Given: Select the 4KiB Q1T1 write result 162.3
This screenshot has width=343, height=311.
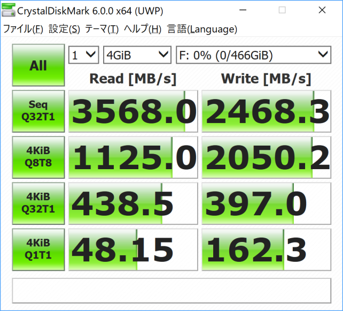Looking at the screenshot, I should [266, 249].
